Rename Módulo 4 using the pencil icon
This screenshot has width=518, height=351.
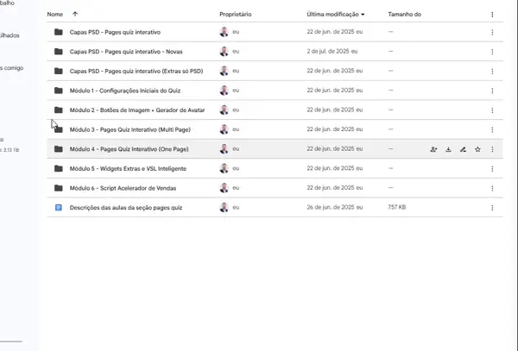coord(463,149)
